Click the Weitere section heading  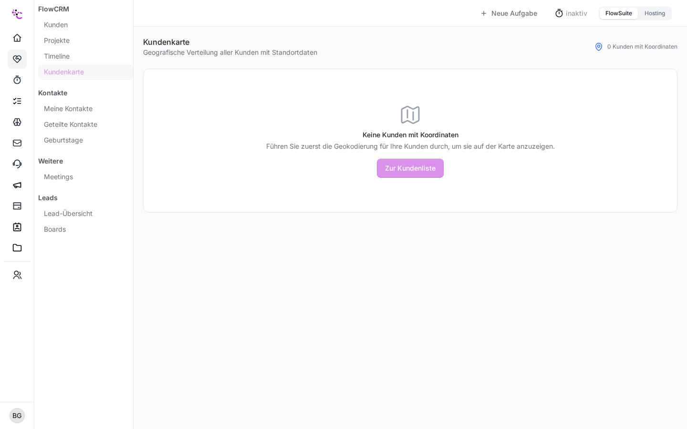pyautogui.click(x=51, y=161)
